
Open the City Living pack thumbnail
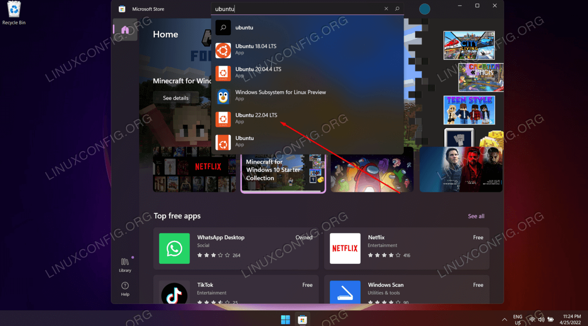[x=469, y=46]
